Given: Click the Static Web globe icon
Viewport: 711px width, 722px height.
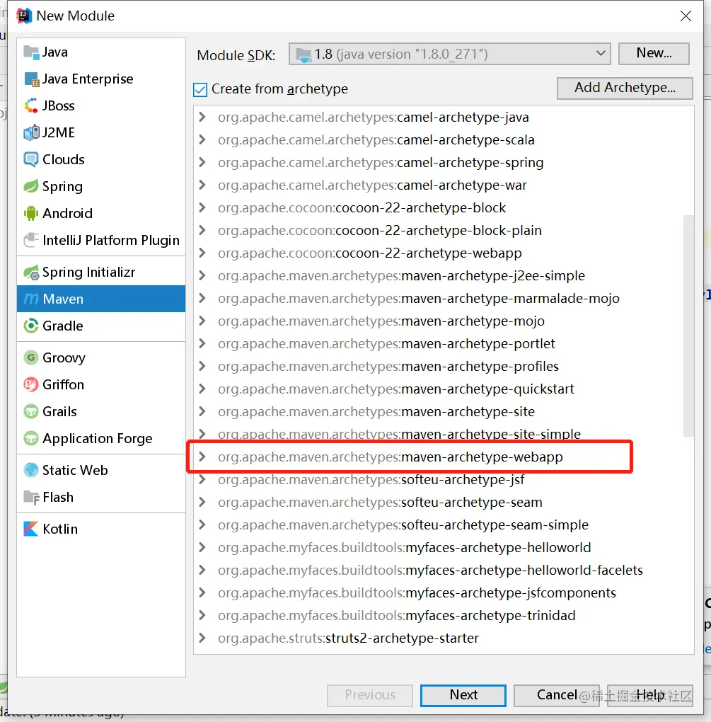Looking at the screenshot, I should point(31,470).
